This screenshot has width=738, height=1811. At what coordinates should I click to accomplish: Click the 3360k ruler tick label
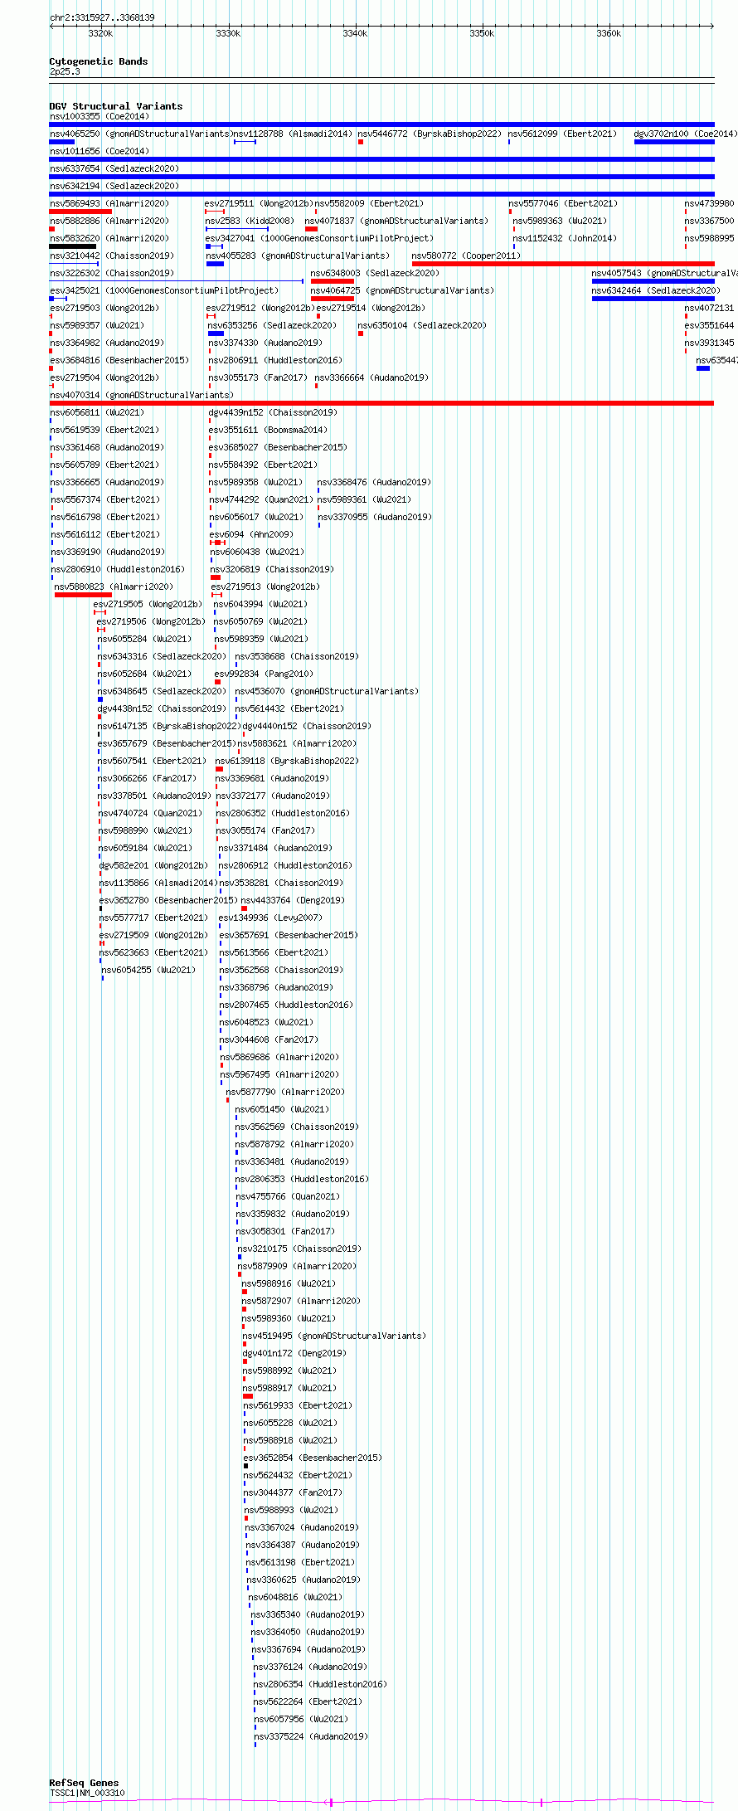[609, 33]
